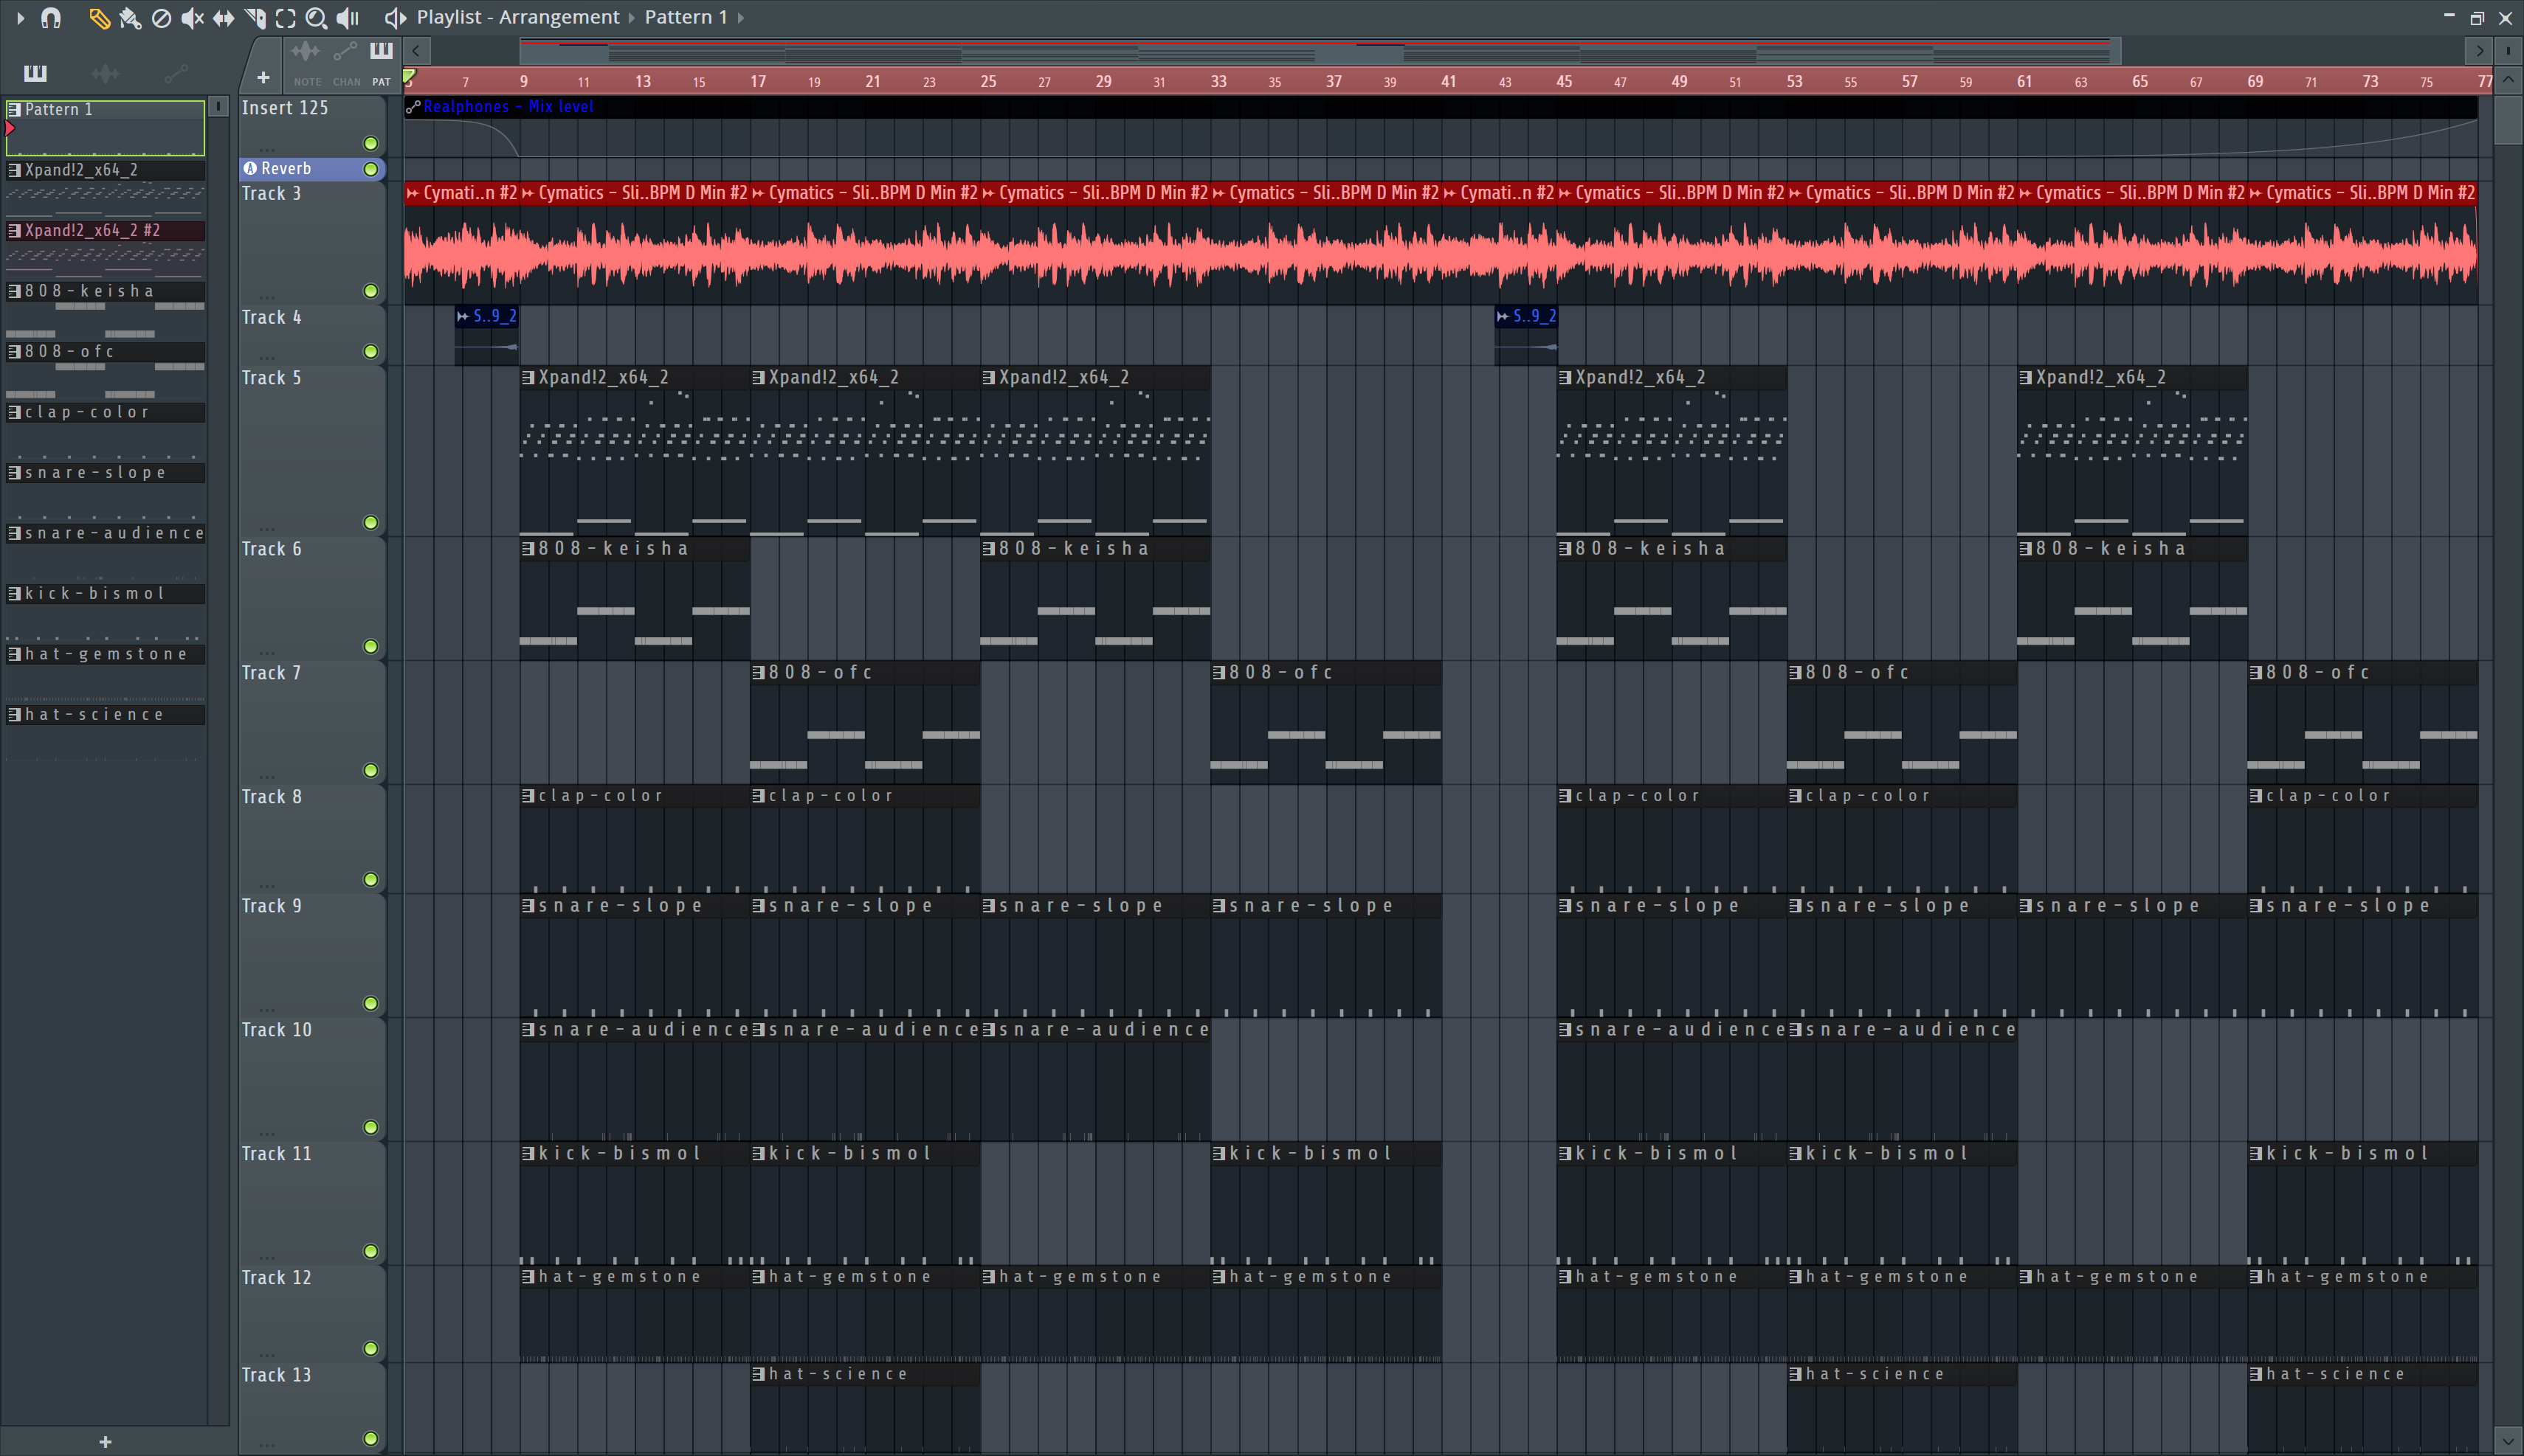This screenshot has height=1456, width=2524.
Task: Open the Realphones Mix level automation clip menu
Action: coord(413,107)
